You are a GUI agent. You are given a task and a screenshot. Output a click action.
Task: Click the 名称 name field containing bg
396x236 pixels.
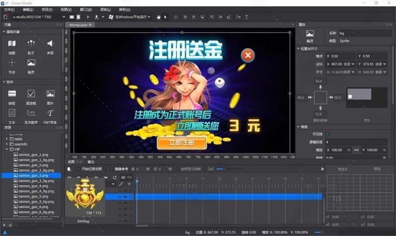(x=364, y=34)
